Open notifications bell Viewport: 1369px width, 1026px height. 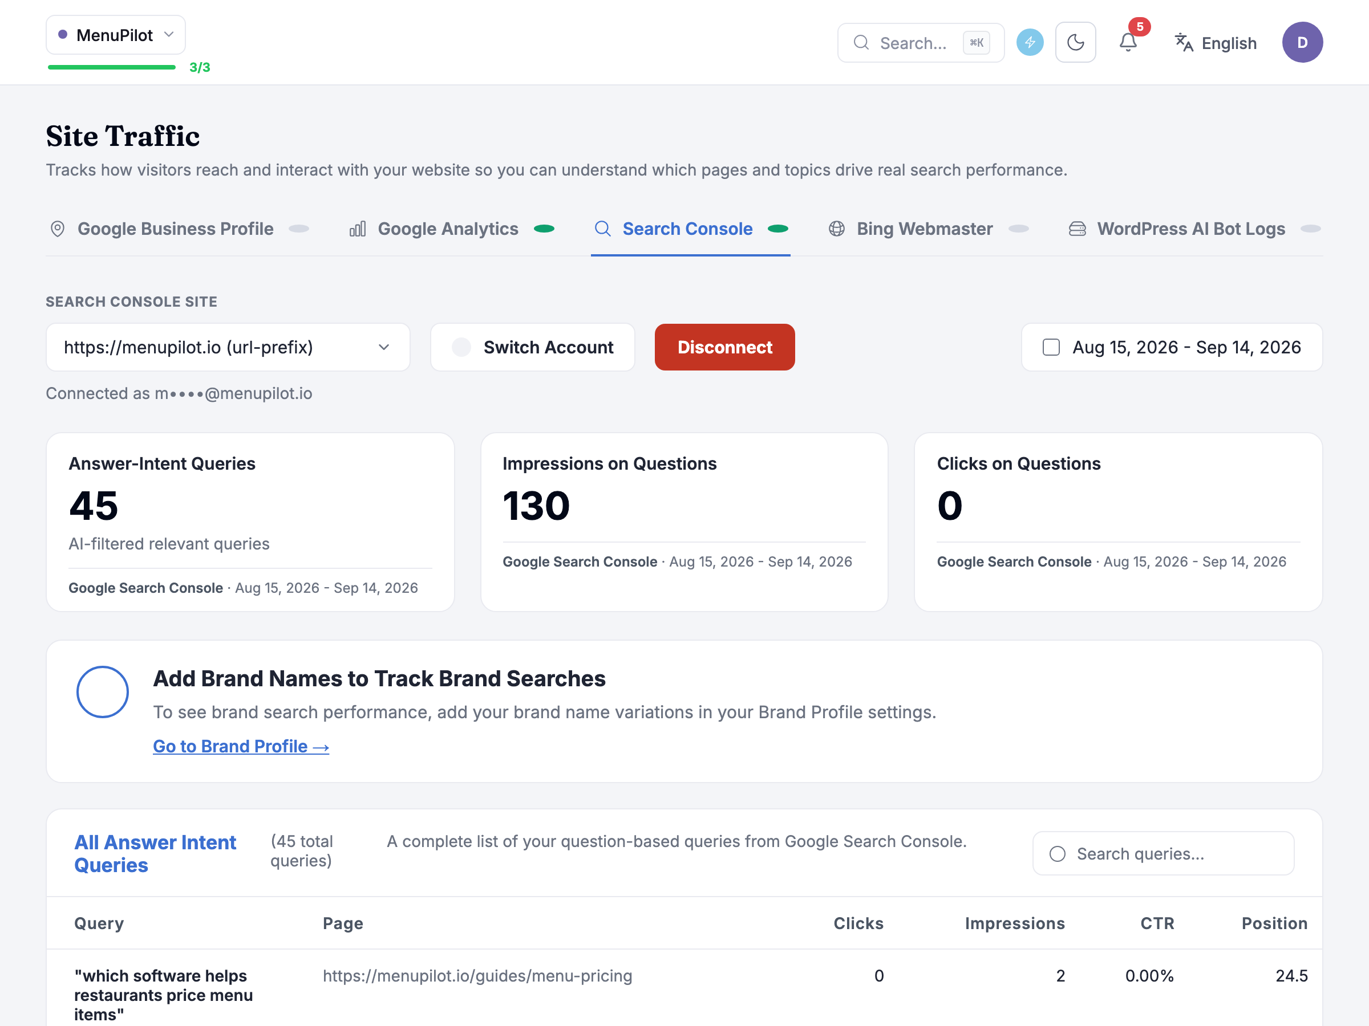coord(1128,43)
